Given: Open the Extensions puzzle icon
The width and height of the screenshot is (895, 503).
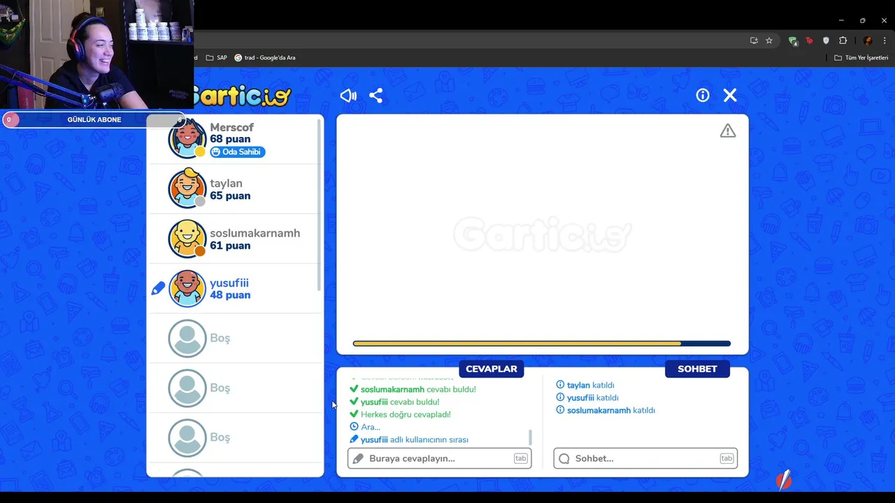Looking at the screenshot, I should 843,41.
